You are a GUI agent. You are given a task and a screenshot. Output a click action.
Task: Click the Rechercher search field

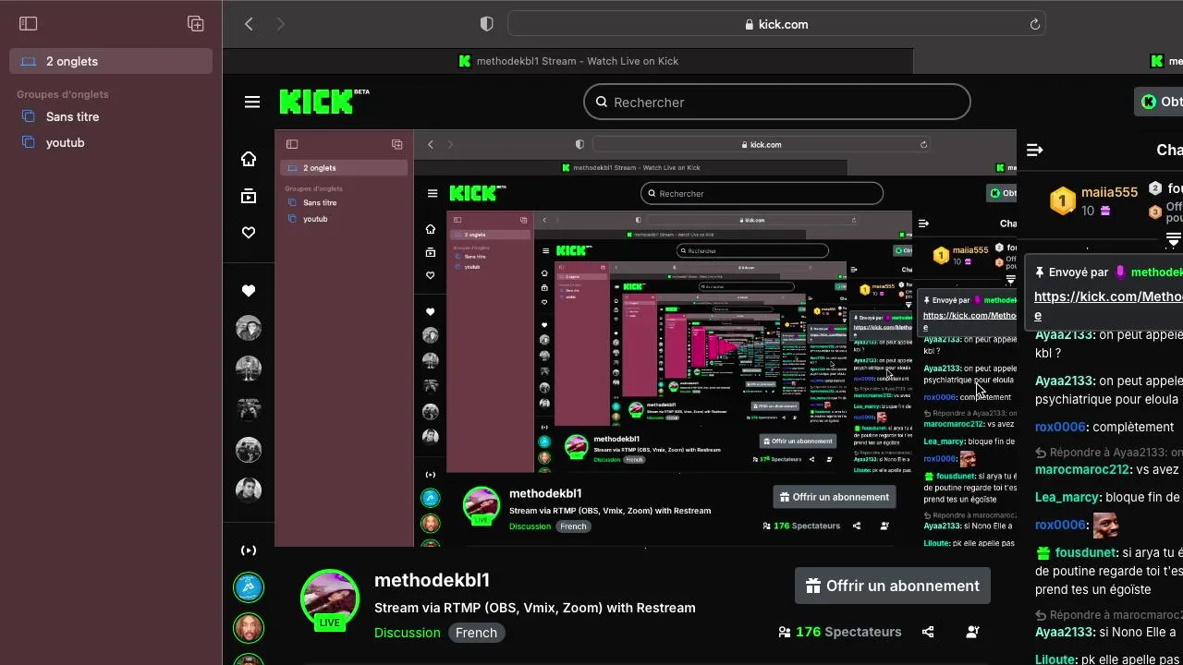coord(776,102)
